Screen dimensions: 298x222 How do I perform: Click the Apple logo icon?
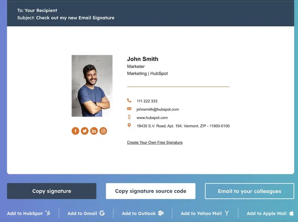[292, 213]
